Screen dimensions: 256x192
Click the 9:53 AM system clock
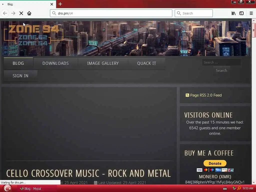click(x=248, y=188)
